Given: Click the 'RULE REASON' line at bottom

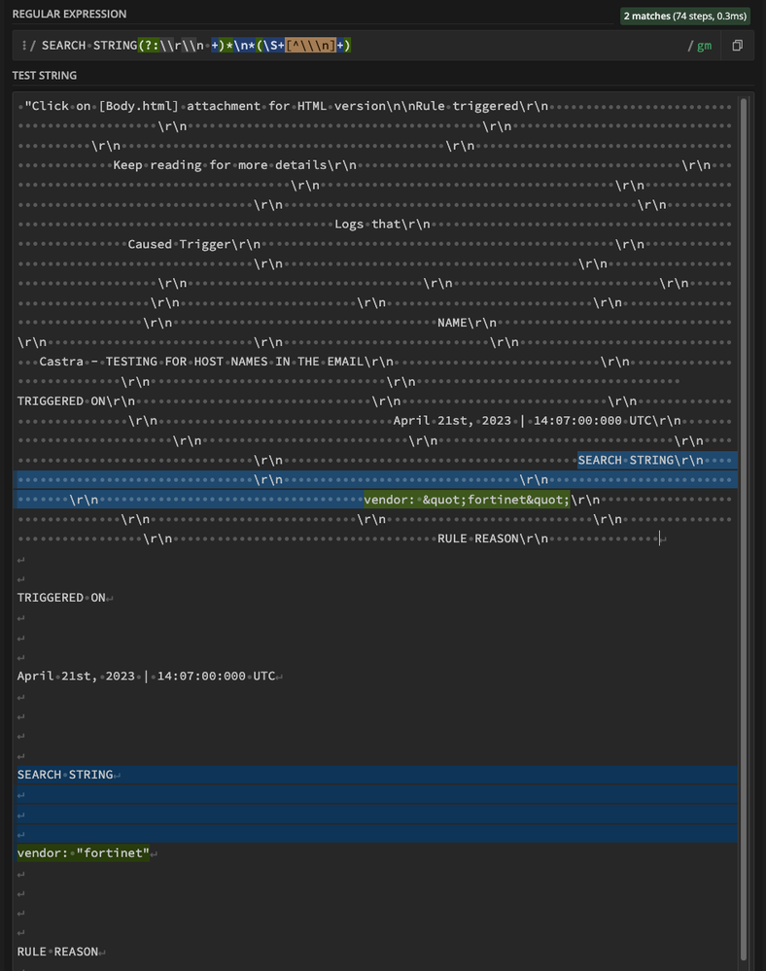Looking at the screenshot, I should click(57, 952).
